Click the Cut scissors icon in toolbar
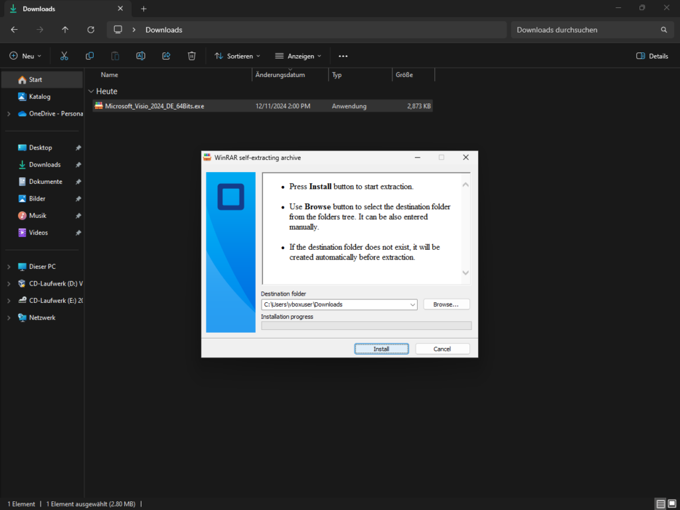Screen dimensions: 680x510 (x=64, y=56)
